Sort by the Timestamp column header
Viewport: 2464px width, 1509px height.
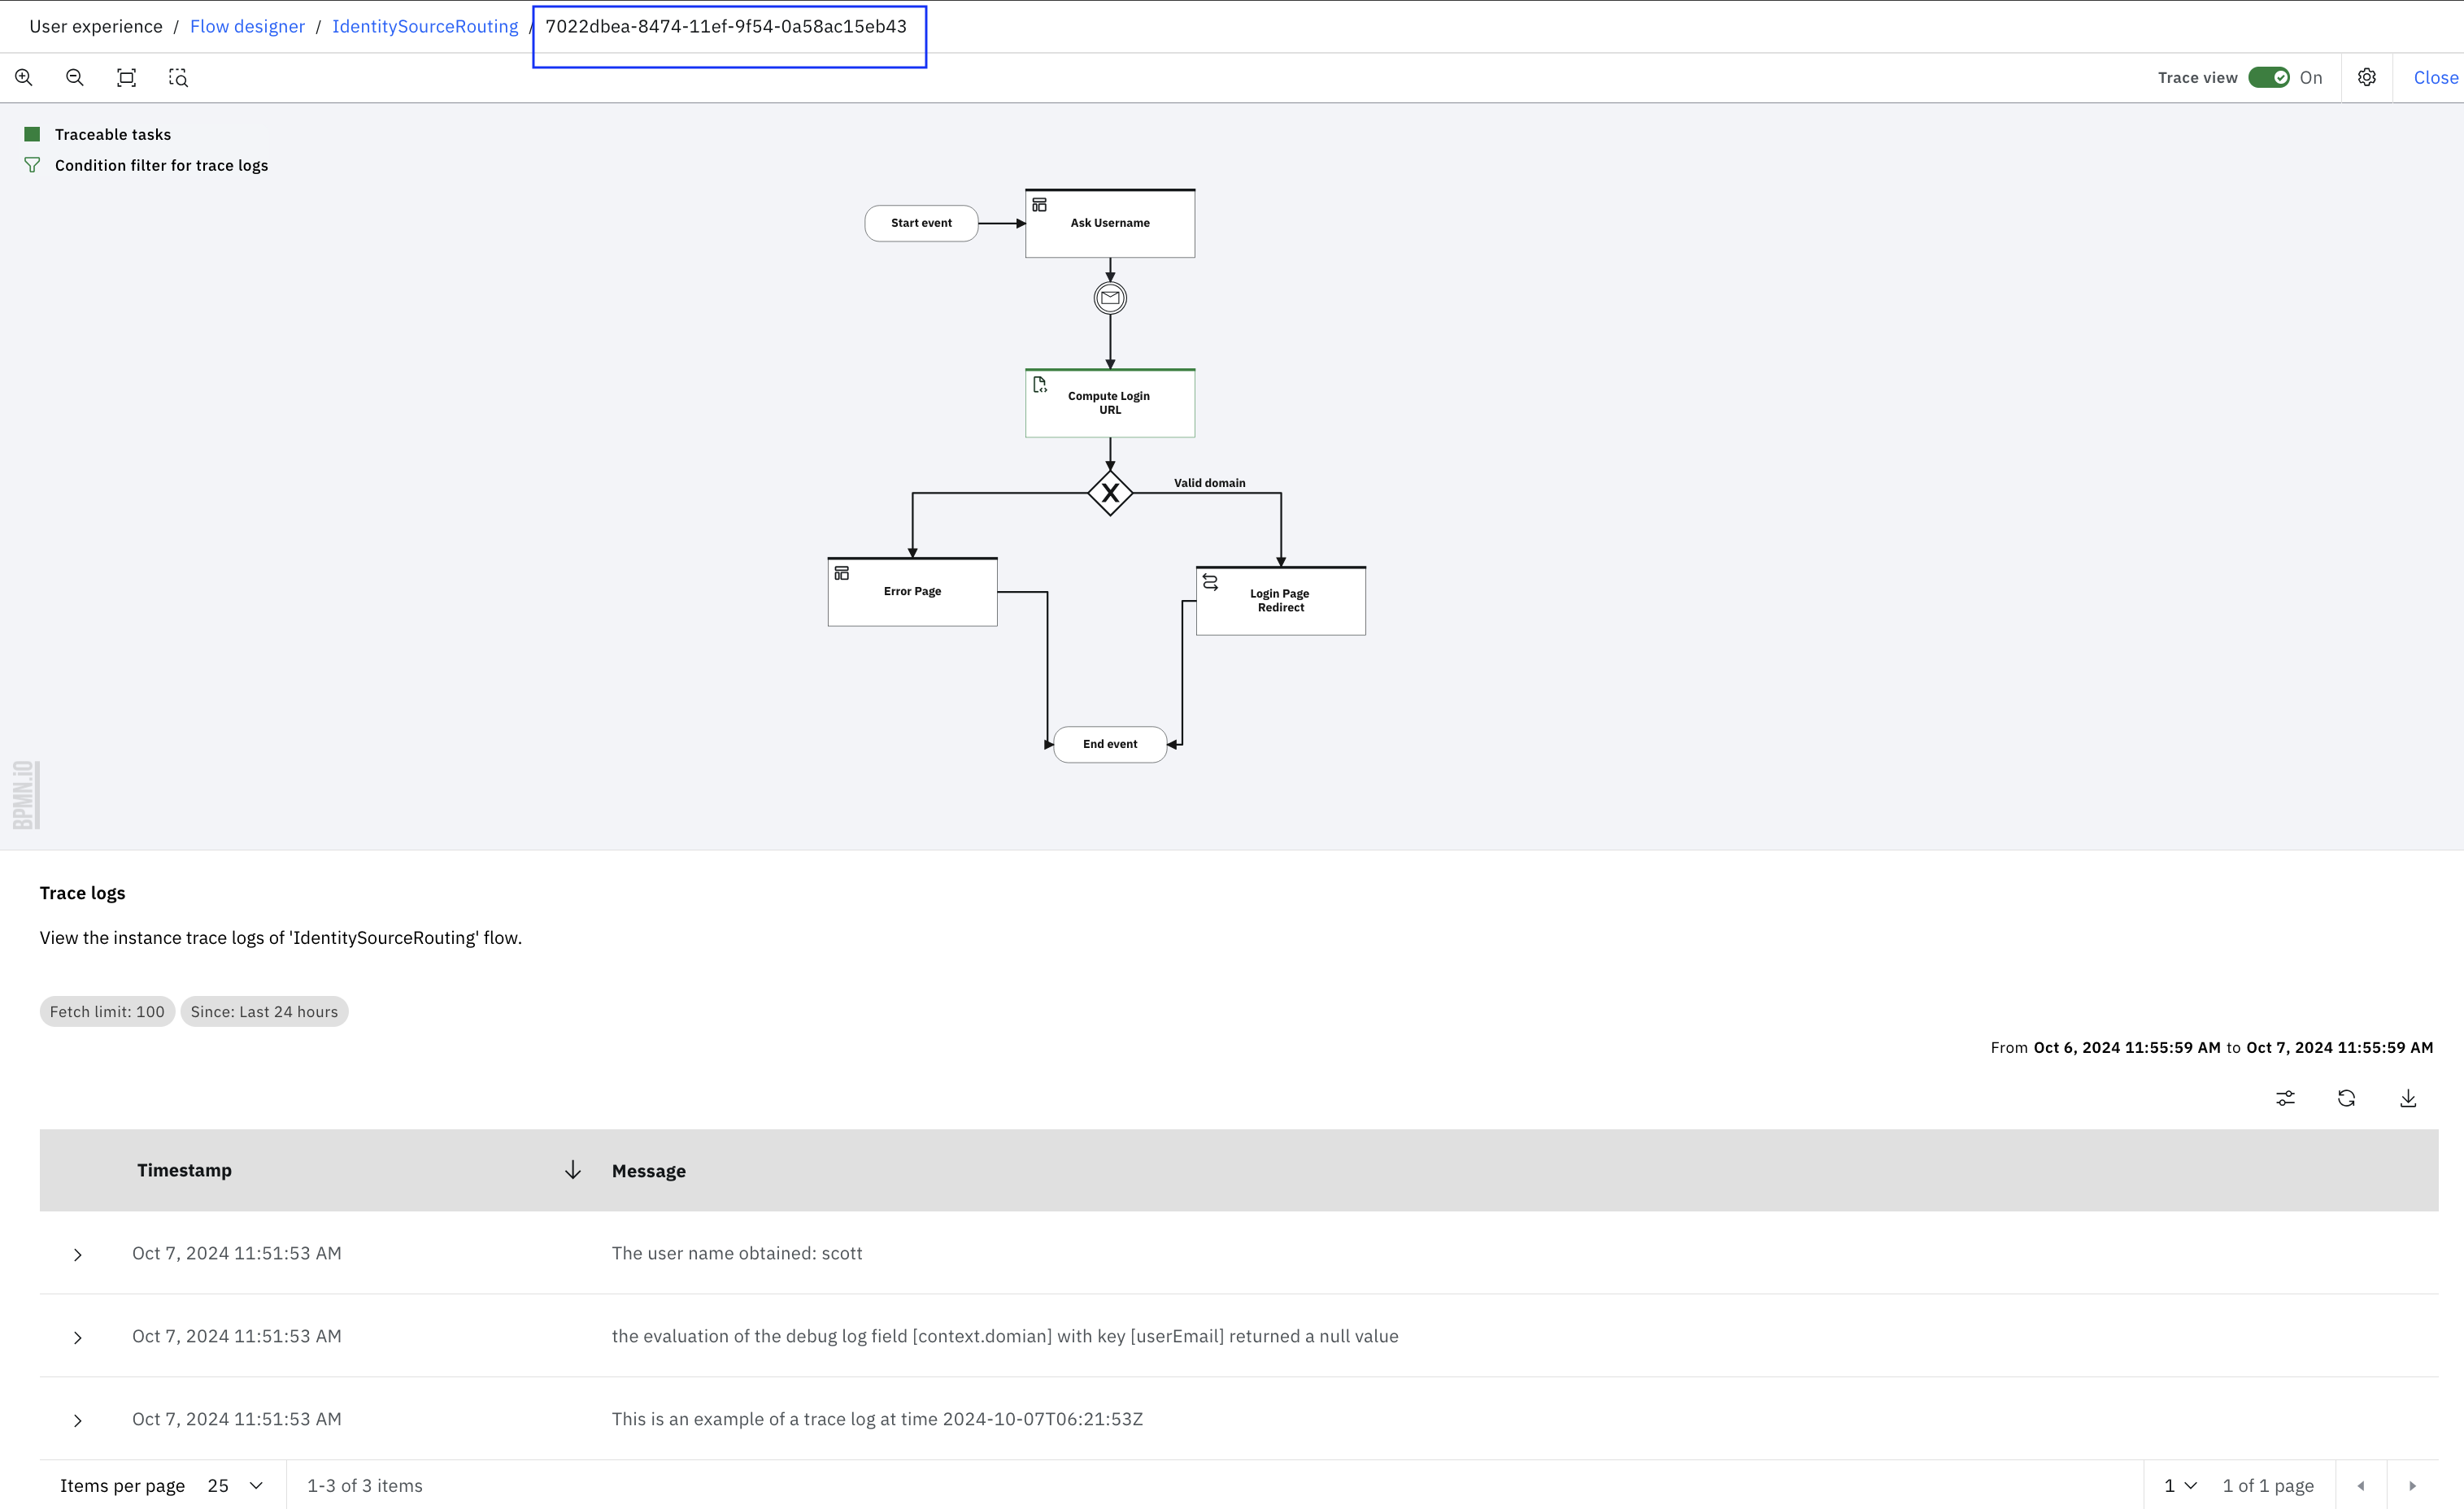pos(184,1170)
